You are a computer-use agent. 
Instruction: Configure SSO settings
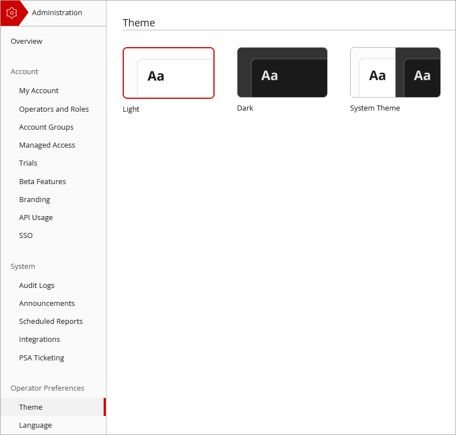pyautogui.click(x=25, y=235)
